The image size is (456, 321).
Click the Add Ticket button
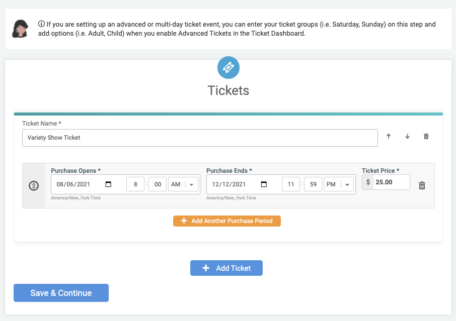click(226, 268)
